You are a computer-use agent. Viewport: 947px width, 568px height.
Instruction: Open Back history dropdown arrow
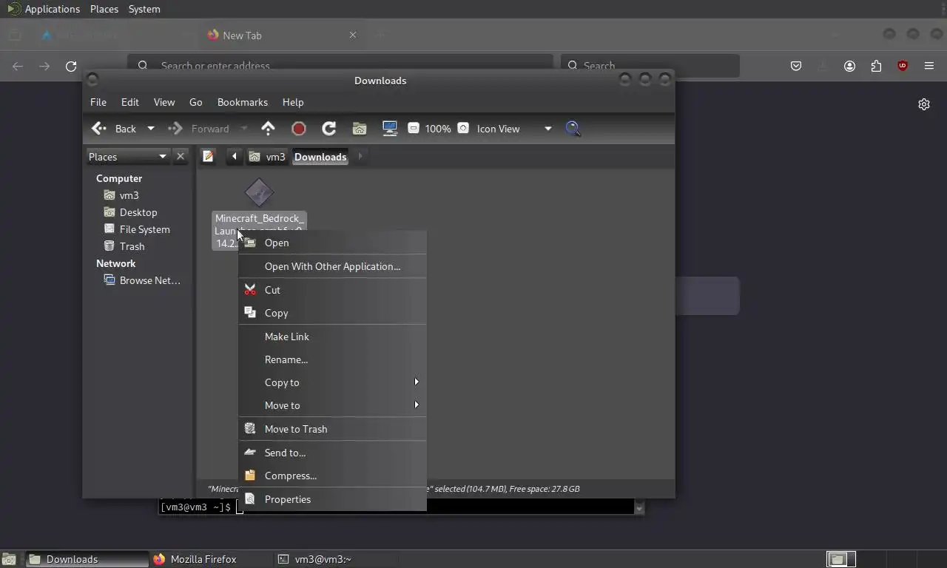coord(151,129)
